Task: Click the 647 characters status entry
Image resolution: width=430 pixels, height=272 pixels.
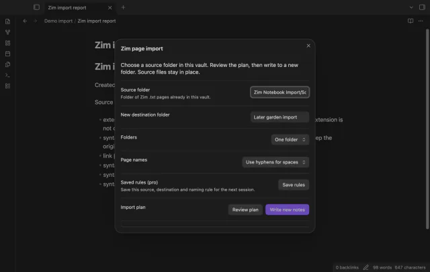Action: click(x=410, y=267)
